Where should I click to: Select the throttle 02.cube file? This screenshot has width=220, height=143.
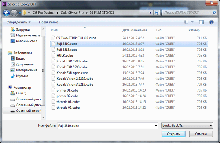(129, 108)
